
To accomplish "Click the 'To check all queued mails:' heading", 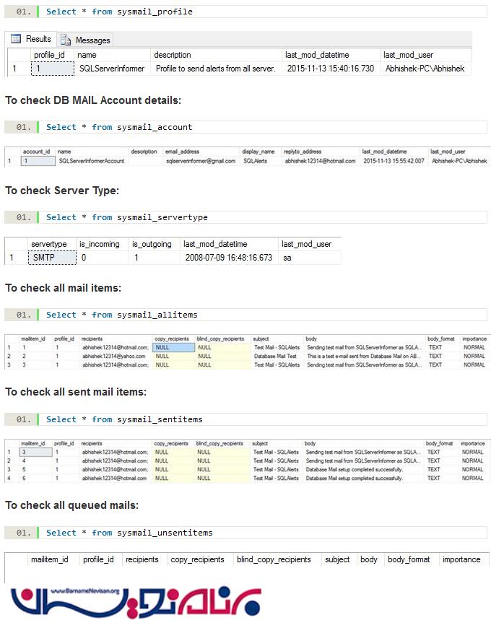I will coord(72,505).
